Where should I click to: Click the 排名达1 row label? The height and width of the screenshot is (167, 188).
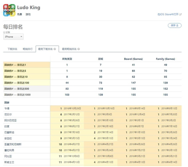15,65
